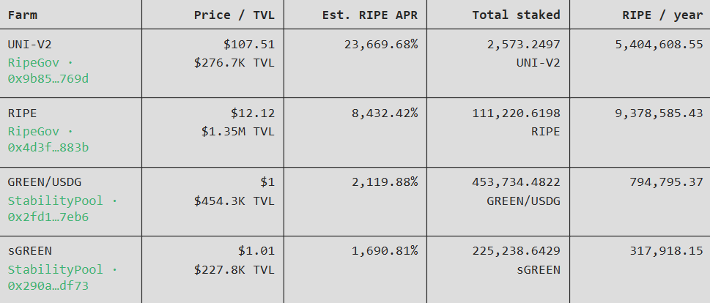This screenshot has height=303, width=710.
Task: Click the RIPE / year column header
Action: [x=662, y=15]
